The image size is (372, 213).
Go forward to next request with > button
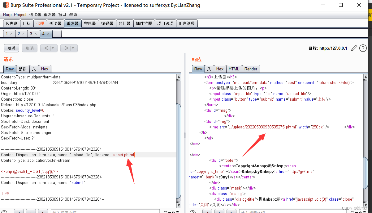pos(66,48)
